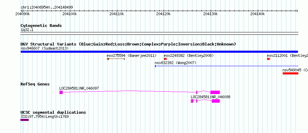
Task: Select the esv275594 brown complex variant
Action: pyautogui.click(x=116, y=59)
